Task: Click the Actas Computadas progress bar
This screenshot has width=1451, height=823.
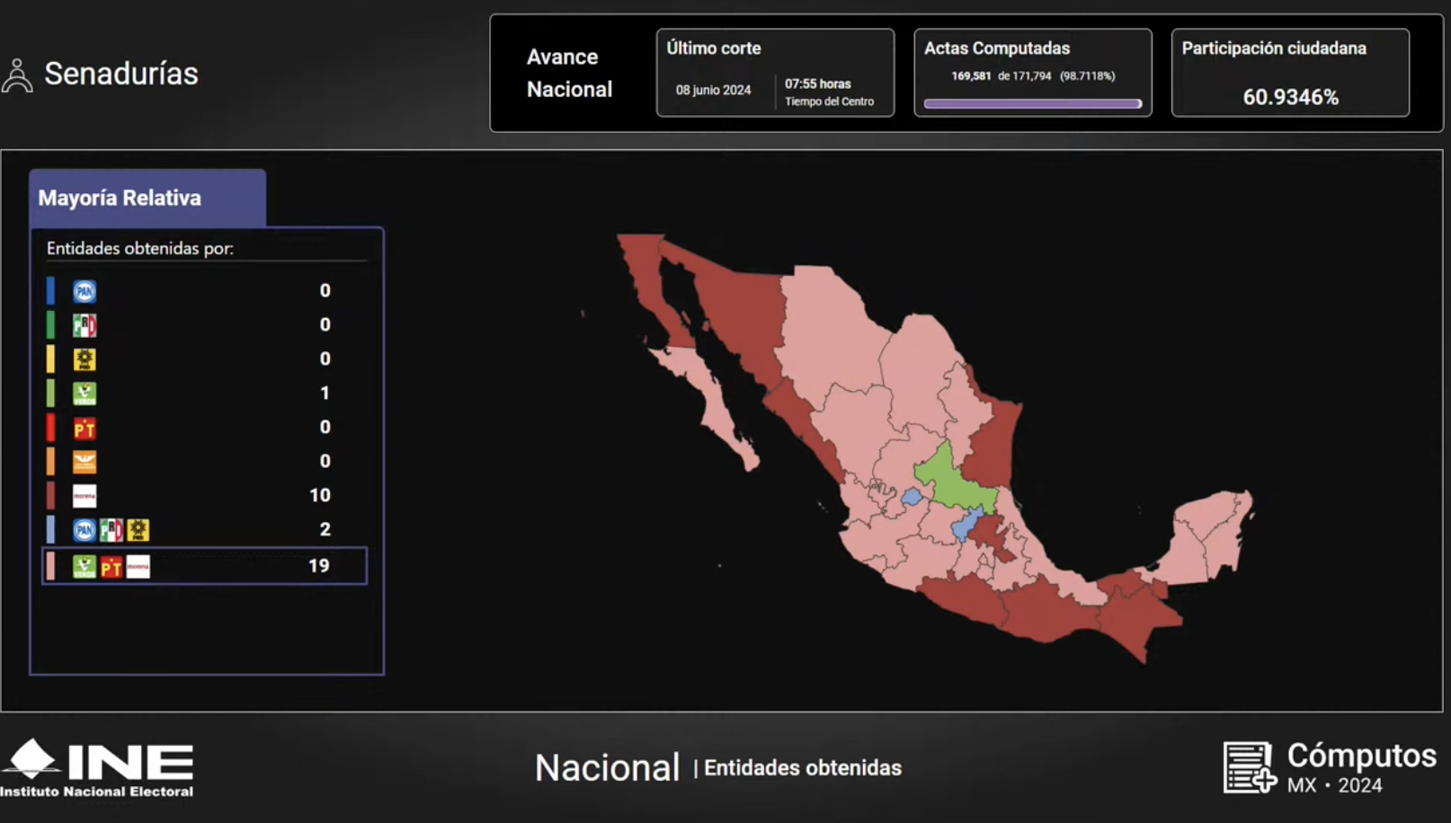Action: 1031,103
